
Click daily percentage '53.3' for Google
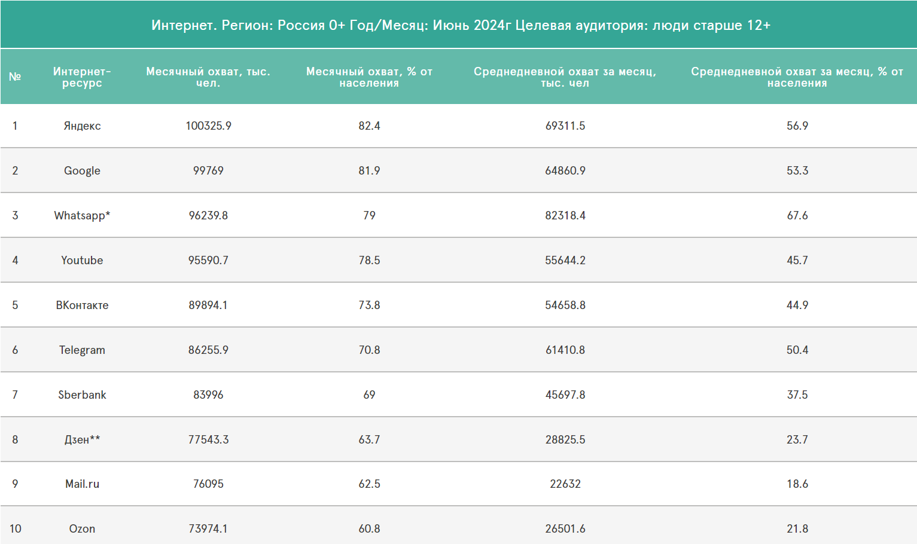[x=797, y=170]
